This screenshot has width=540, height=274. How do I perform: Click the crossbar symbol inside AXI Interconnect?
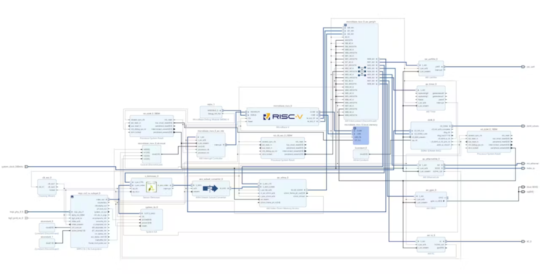362,71
